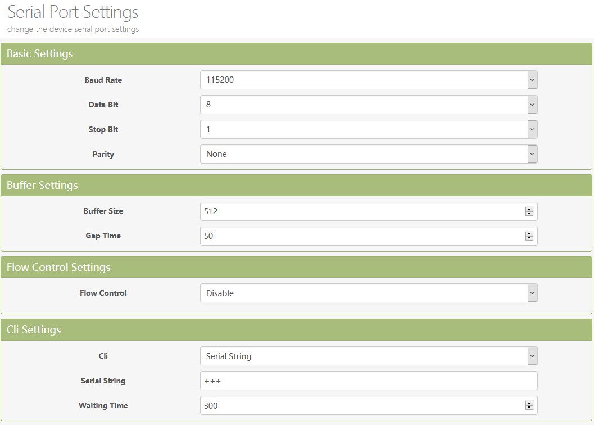The image size is (594, 425).
Task: Decrease Buffer Size with down arrow
Action: point(529,214)
